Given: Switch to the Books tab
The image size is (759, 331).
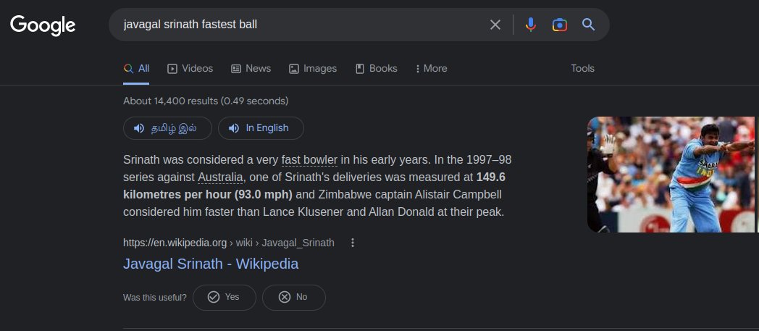Looking at the screenshot, I should 376,69.
